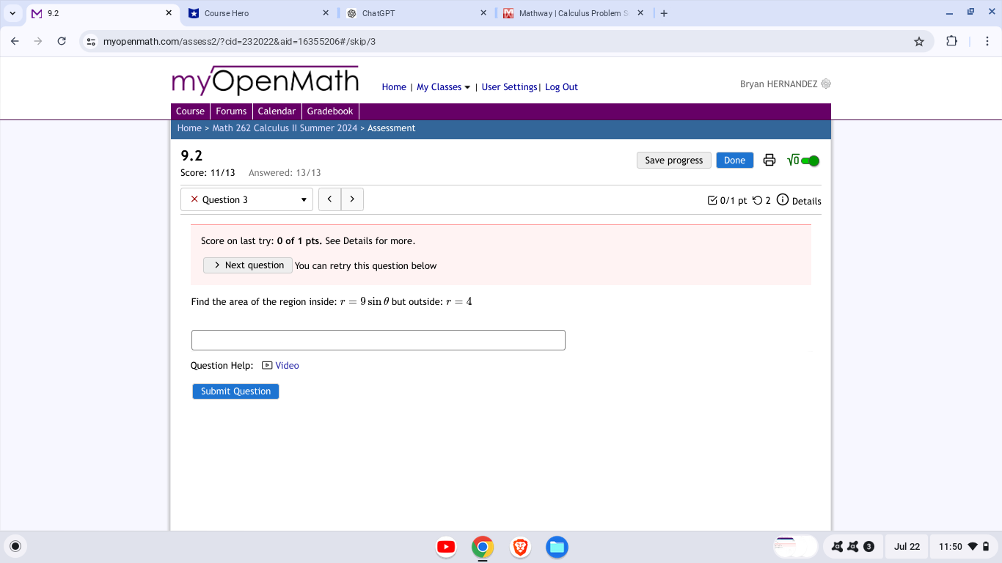Click the Log Out link
1002x563 pixels.
[x=561, y=87]
